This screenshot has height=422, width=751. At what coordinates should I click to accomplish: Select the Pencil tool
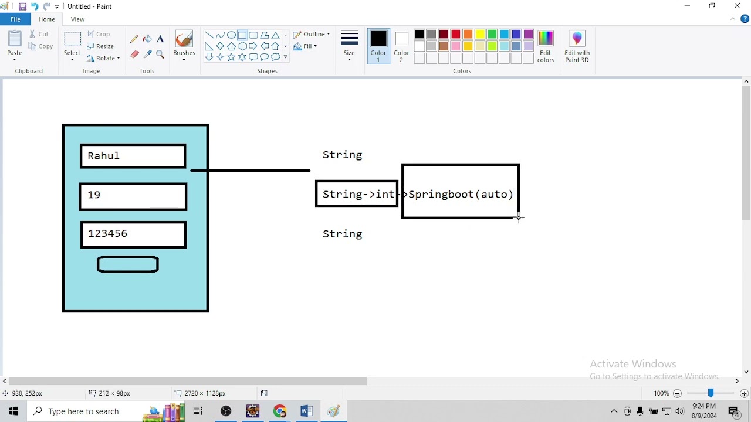pyautogui.click(x=134, y=39)
